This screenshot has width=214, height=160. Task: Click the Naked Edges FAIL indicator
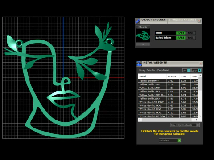coord(191,38)
